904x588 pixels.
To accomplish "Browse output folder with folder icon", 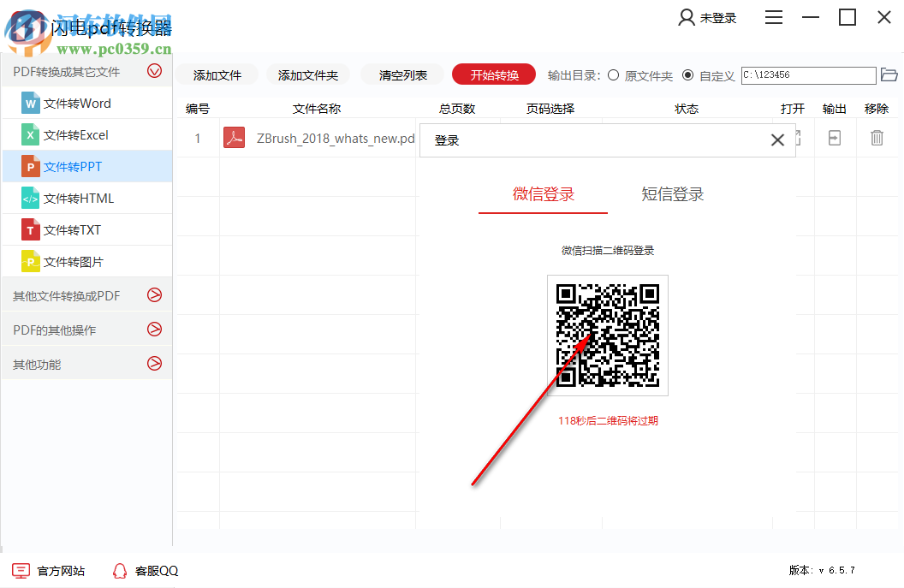I will tap(889, 75).
